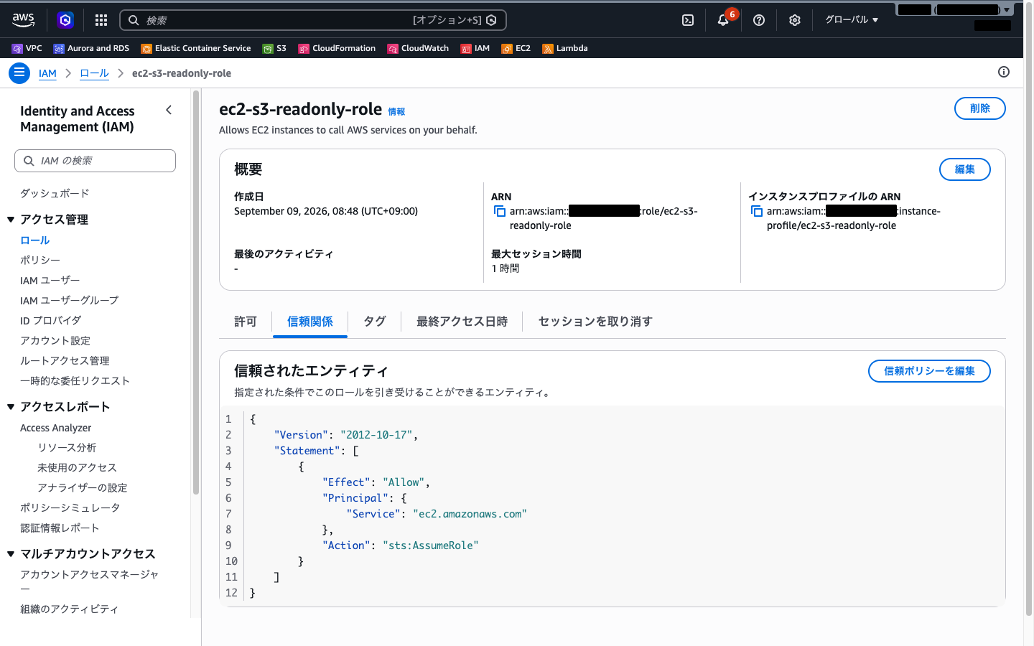Collapse the IAM sidebar with chevron
This screenshot has height=646, width=1034.
click(x=169, y=110)
